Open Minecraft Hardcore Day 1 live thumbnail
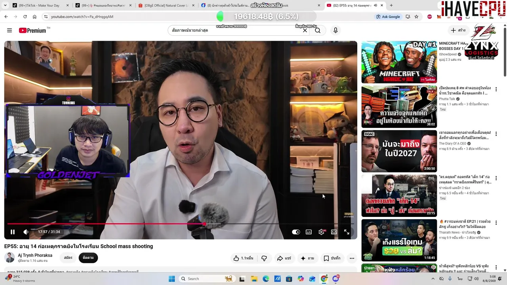Image resolution: width=507 pixels, height=285 pixels. (x=399, y=62)
